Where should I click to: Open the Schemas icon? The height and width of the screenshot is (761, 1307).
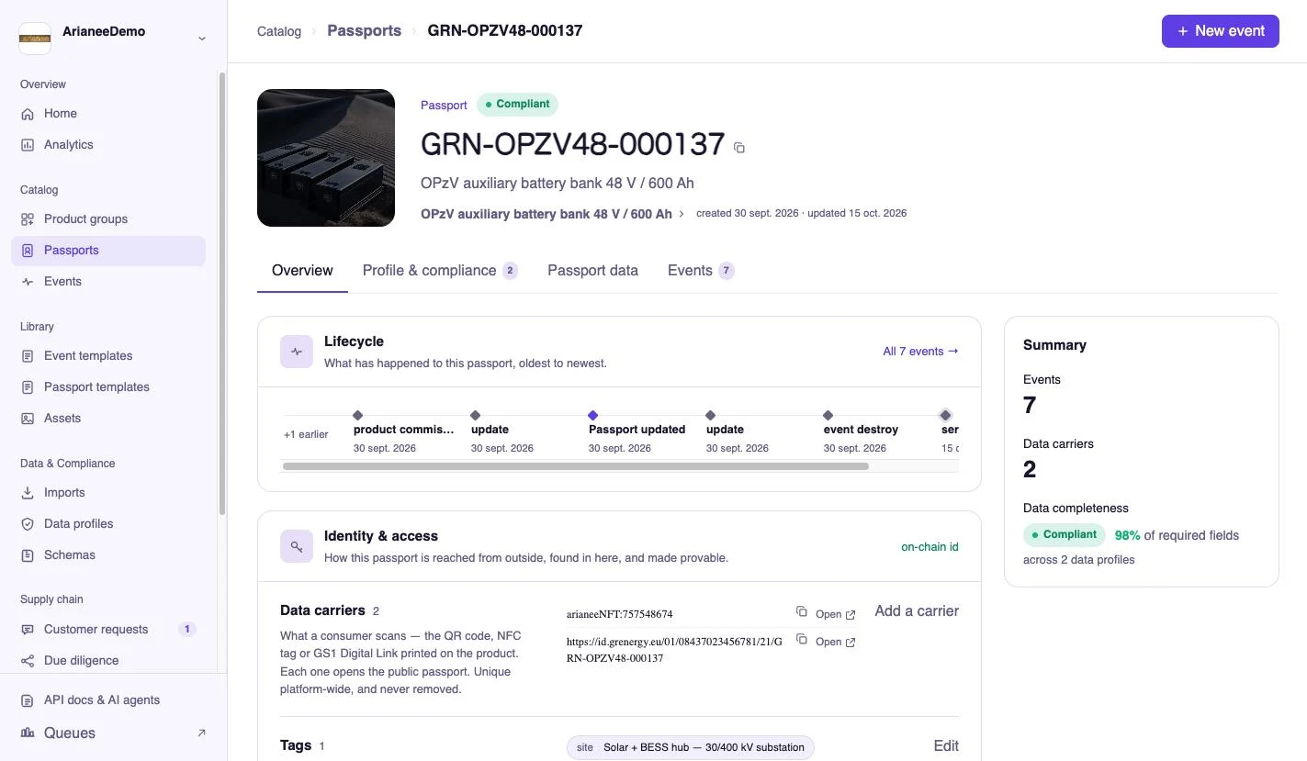coord(28,555)
